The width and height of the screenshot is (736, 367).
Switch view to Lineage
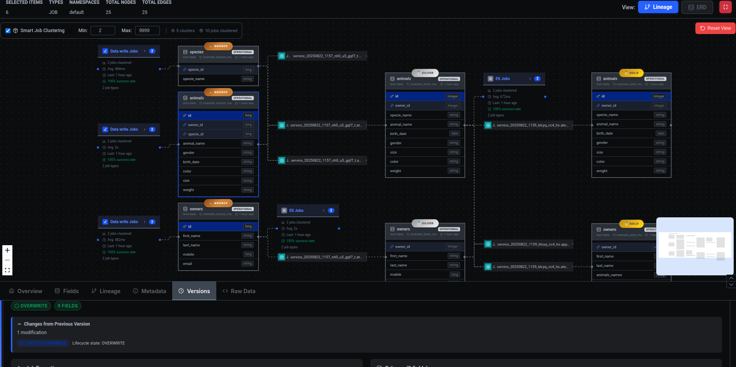[x=658, y=7]
